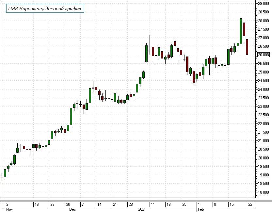Image resolution: width=272 pixels, height=212 pixels.
Task: Click the 28 000 price axis label
Action: [264, 21]
